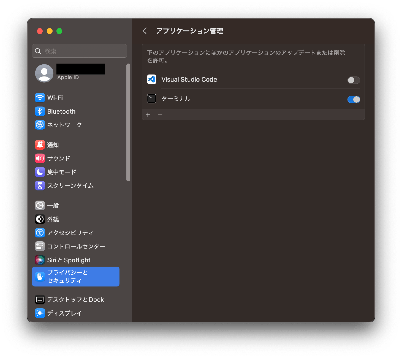
Task: Click the プライバシーとセキュリティ hand icon
Action: (40, 276)
